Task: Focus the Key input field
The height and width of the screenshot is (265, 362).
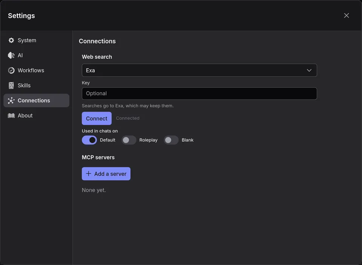Action: [x=199, y=94]
